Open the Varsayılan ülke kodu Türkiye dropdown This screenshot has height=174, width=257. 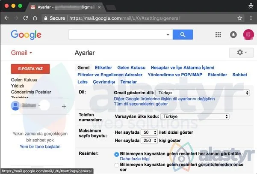point(195,117)
